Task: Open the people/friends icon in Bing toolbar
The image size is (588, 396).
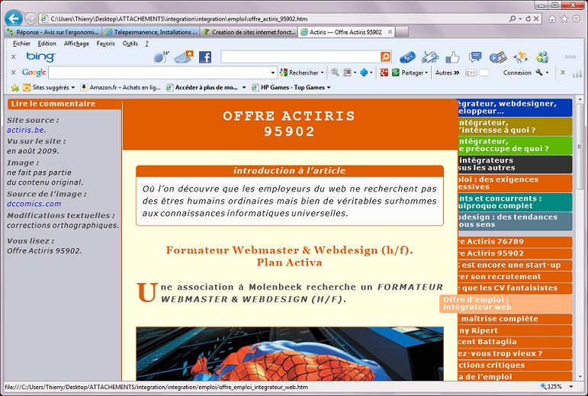Action: [x=542, y=57]
